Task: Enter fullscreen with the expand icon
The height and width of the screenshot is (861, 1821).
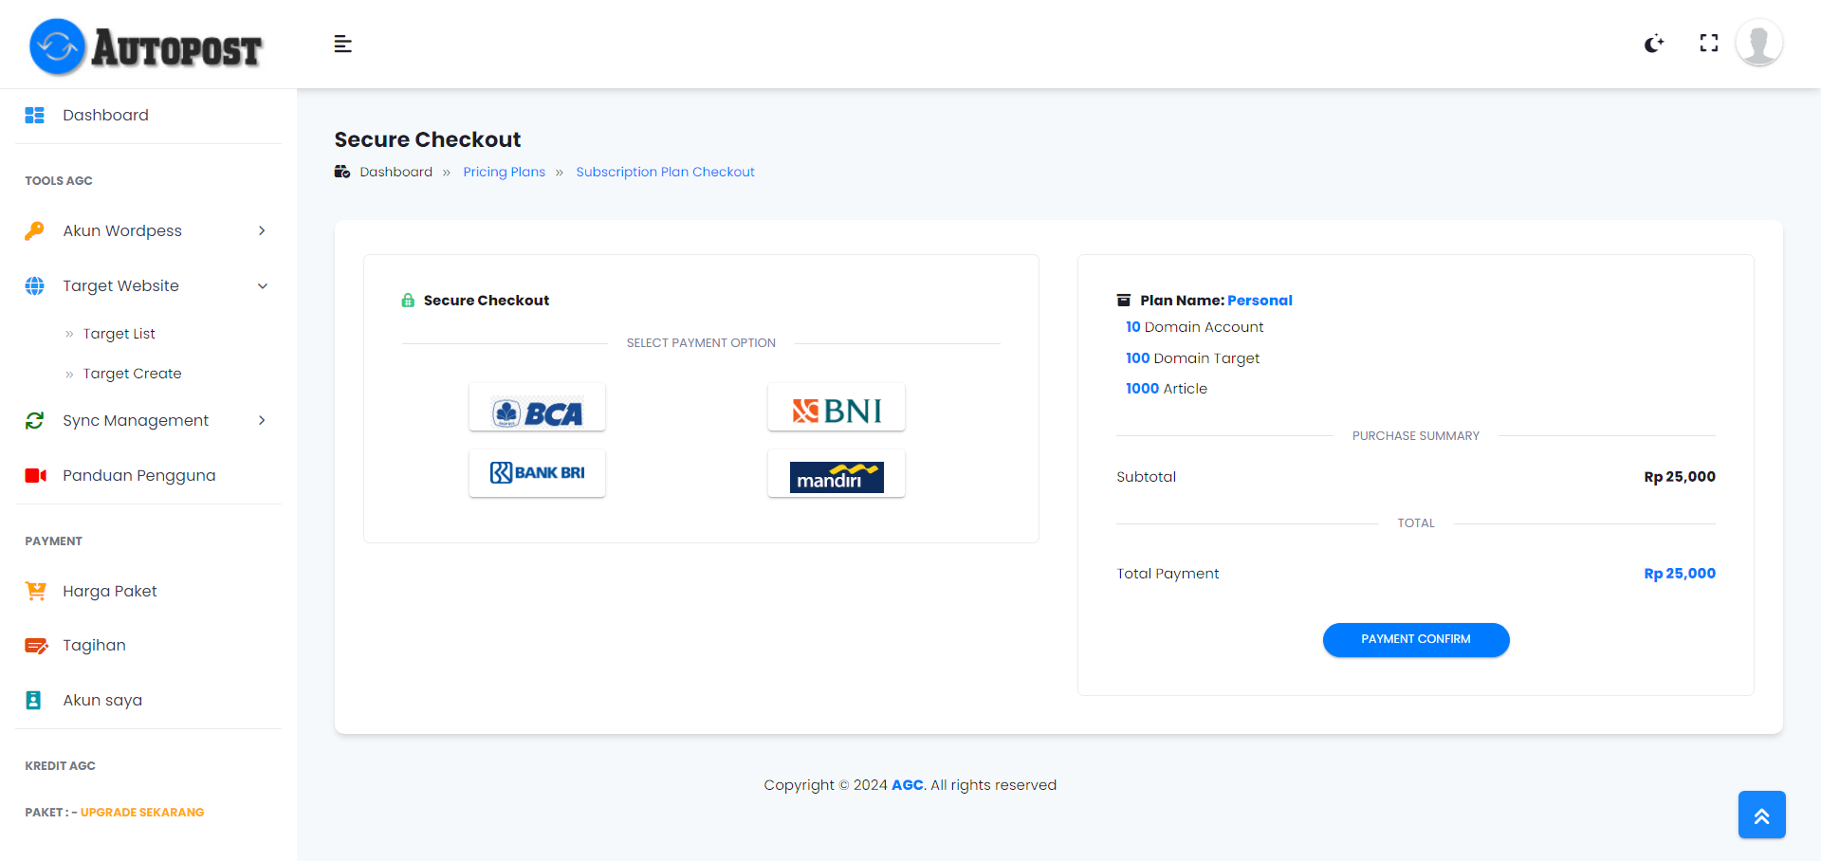Action: coord(1709,44)
